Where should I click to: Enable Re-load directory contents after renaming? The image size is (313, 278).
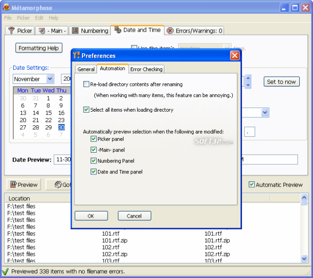pos(86,84)
